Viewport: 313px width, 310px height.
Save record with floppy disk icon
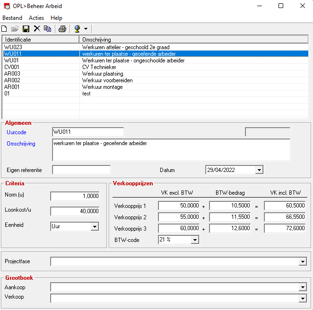point(26,29)
